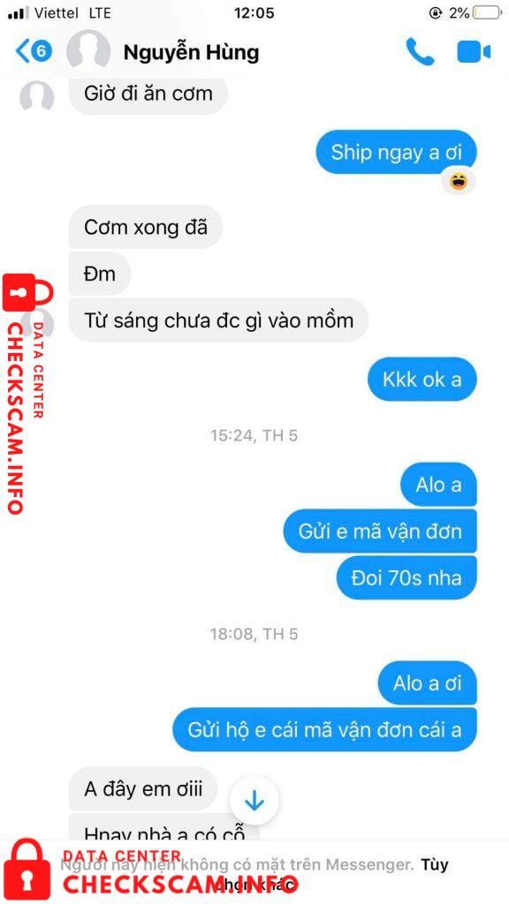The width and height of the screenshot is (509, 904).
Task: Tap the 'Gửi hộ e cái mã vận đơn cái a' bubble
Action: [325, 730]
